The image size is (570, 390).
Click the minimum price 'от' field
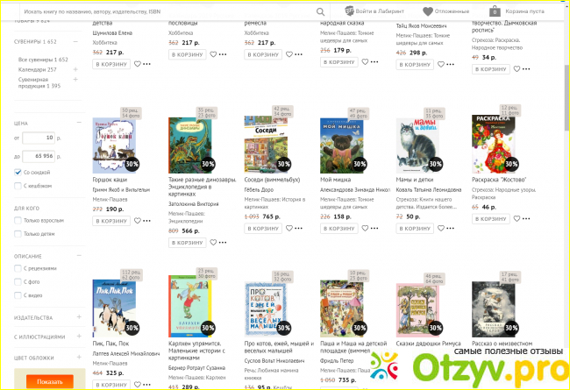coord(37,138)
